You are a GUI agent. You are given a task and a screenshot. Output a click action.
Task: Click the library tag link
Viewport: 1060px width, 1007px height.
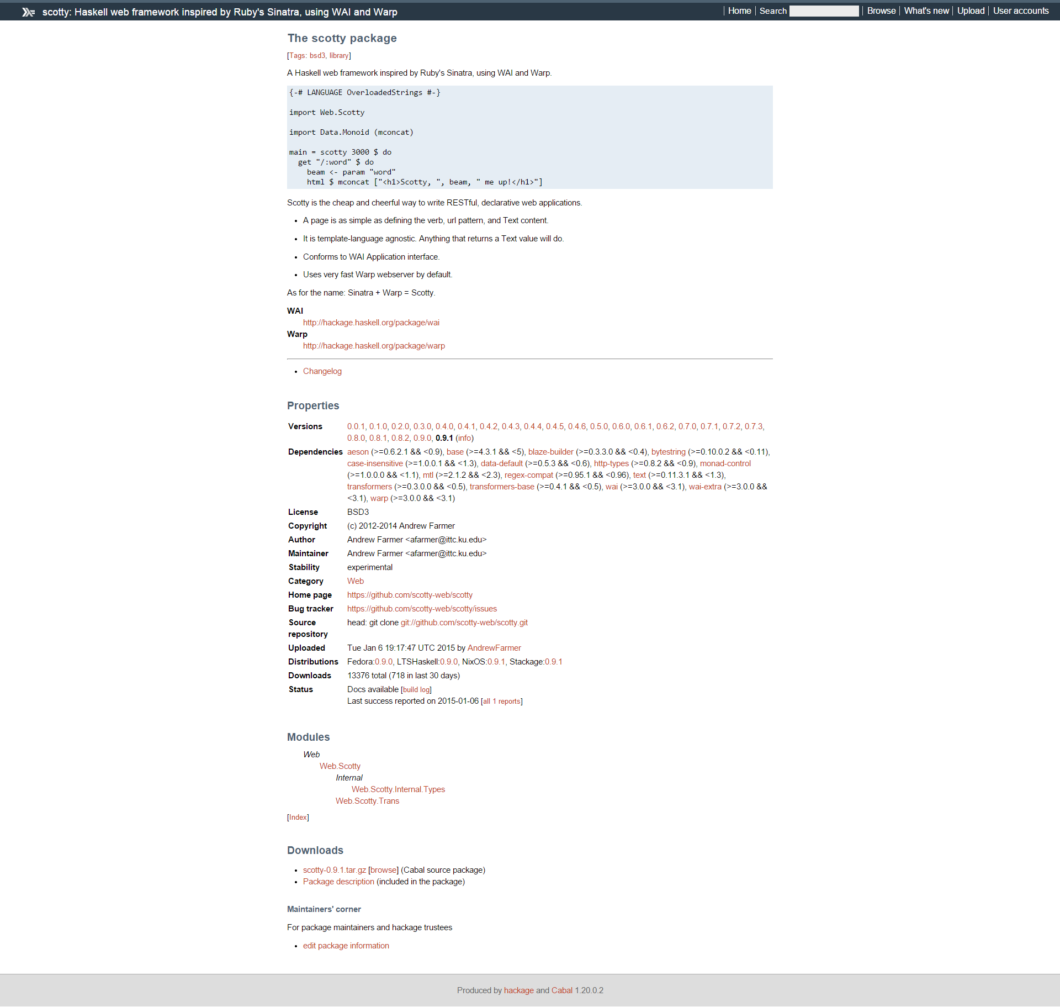click(339, 56)
